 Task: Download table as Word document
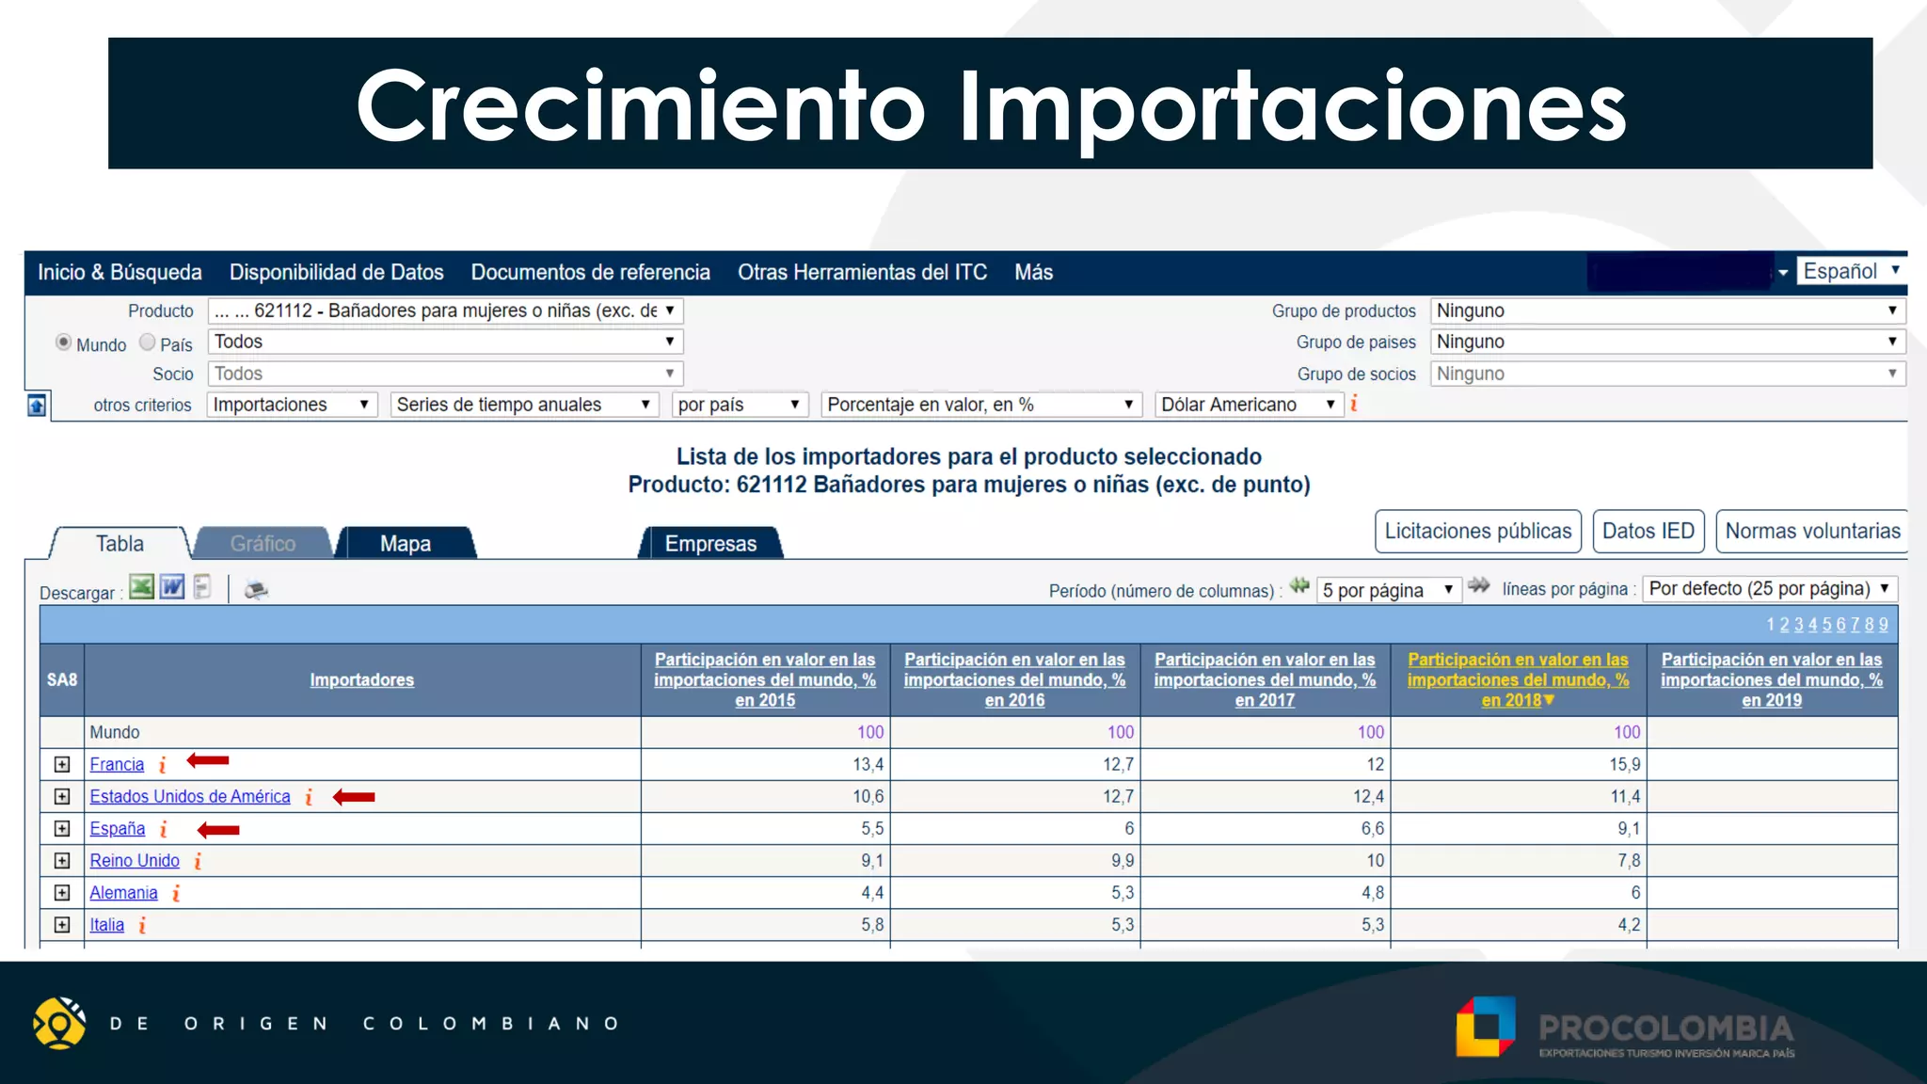pyautogui.click(x=172, y=588)
